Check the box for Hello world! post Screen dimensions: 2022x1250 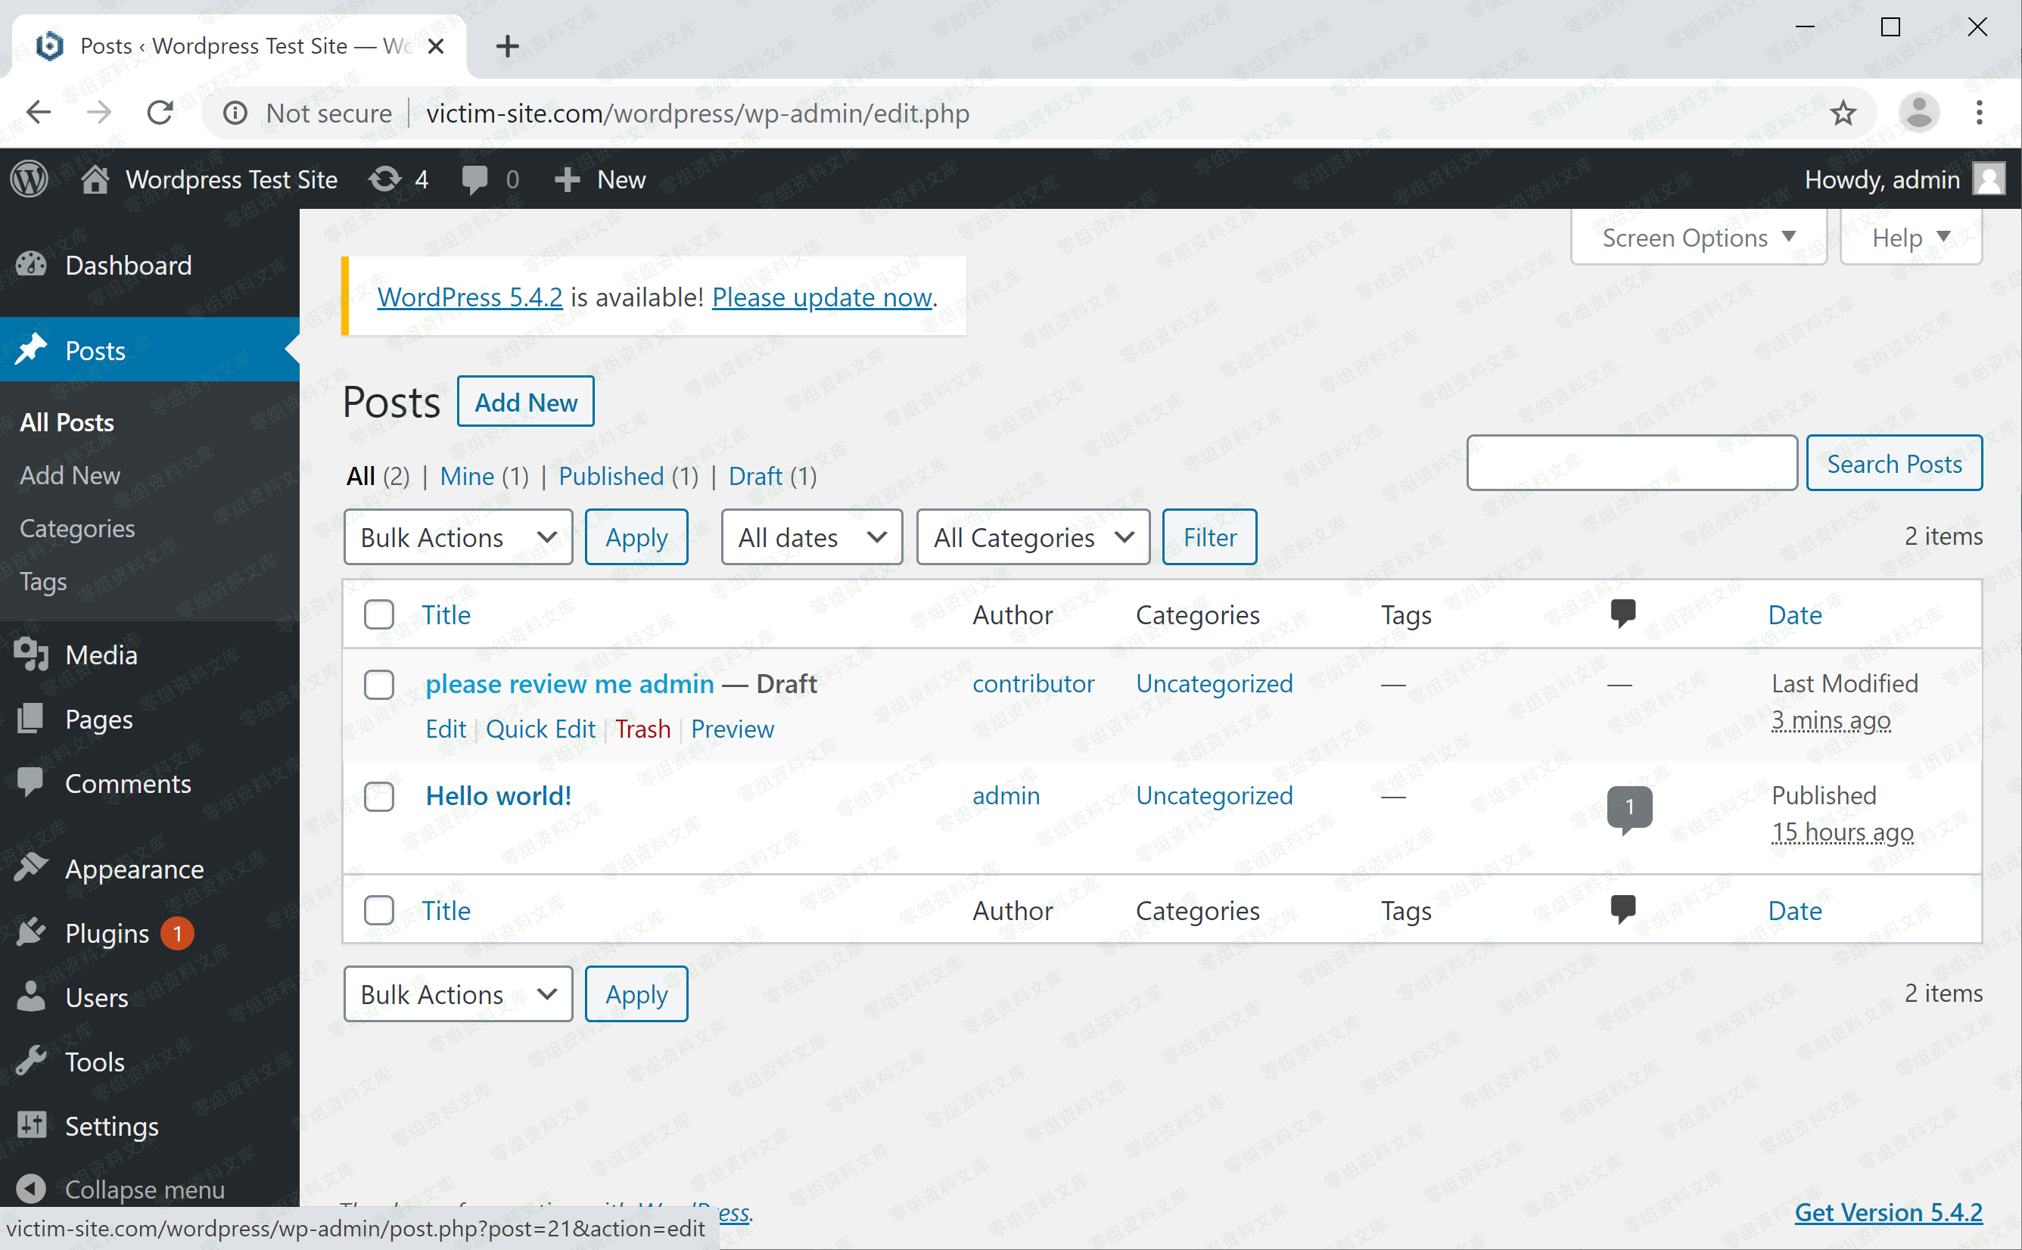(x=378, y=796)
